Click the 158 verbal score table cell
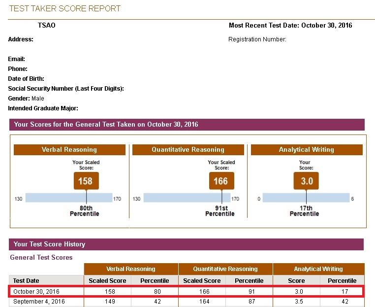 110,292
